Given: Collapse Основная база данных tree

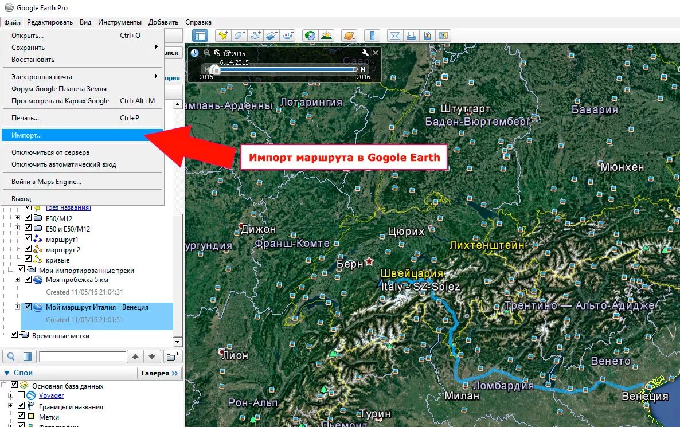Looking at the screenshot, I should 4,385.
